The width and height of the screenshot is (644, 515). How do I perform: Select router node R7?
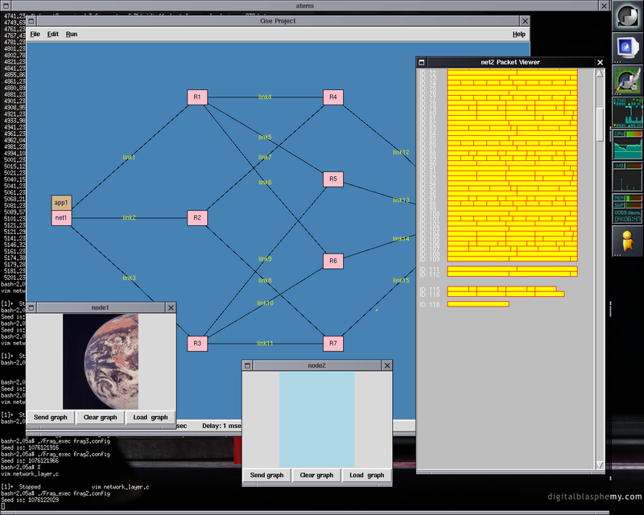coord(333,344)
